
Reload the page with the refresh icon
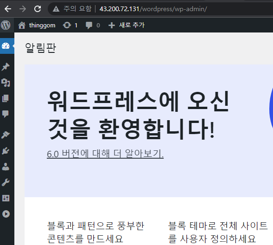tap(38, 9)
